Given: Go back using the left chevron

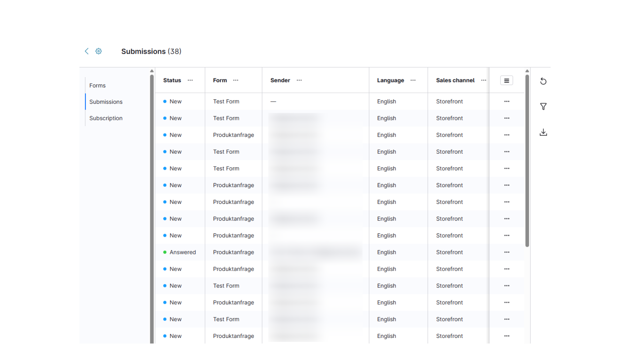Looking at the screenshot, I should tap(87, 51).
